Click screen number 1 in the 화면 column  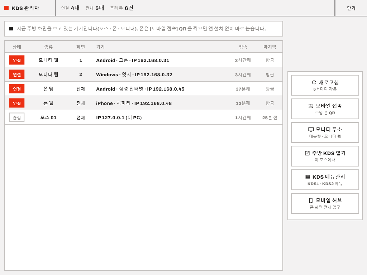(81, 60)
